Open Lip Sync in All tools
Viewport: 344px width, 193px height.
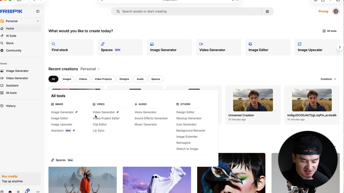tap(99, 131)
